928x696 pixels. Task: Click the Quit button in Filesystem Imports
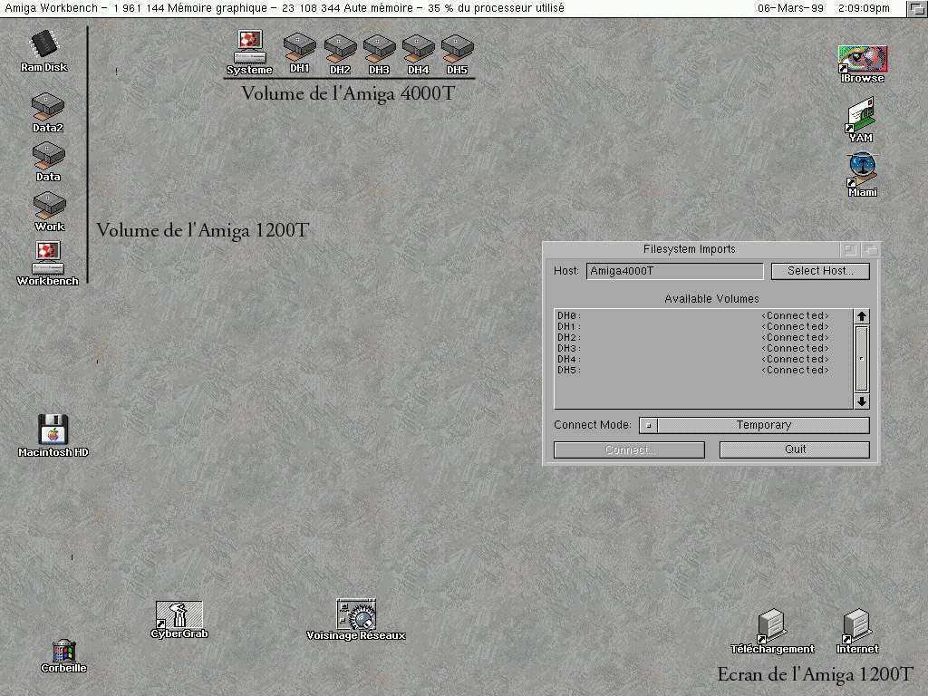pos(794,449)
